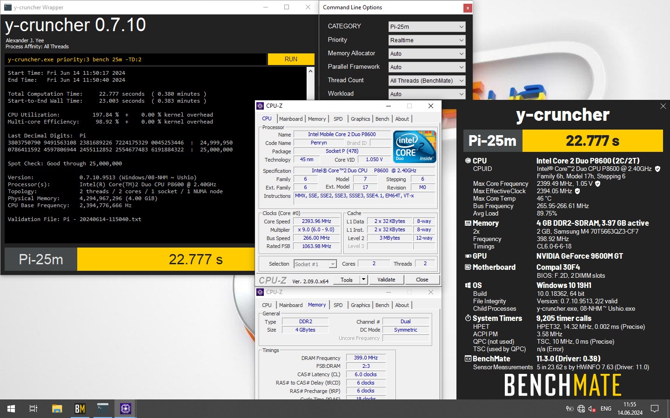
Task: Click CPU-Z Tools button
Action: pos(347,280)
